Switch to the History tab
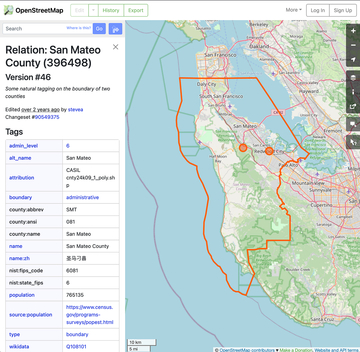This screenshot has height=352, width=360. (x=111, y=10)
